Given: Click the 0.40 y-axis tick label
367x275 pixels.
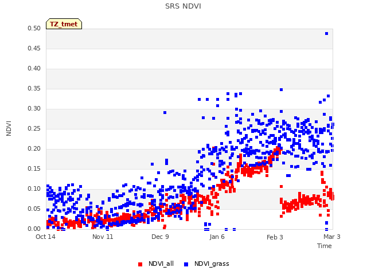Looking at the screenshot, I should 34,69.
